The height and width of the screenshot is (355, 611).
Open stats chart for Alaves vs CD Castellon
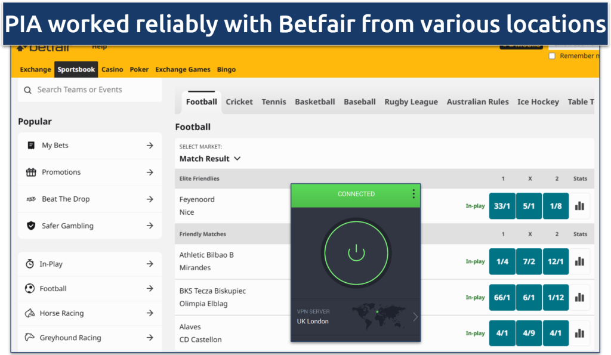(x=579, y=333)
